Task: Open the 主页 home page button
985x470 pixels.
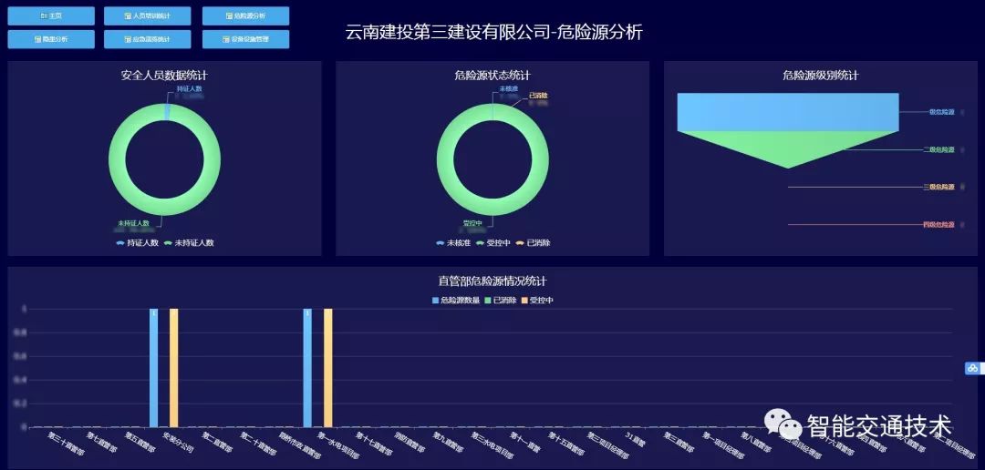Action: click(x=51, y=15)
